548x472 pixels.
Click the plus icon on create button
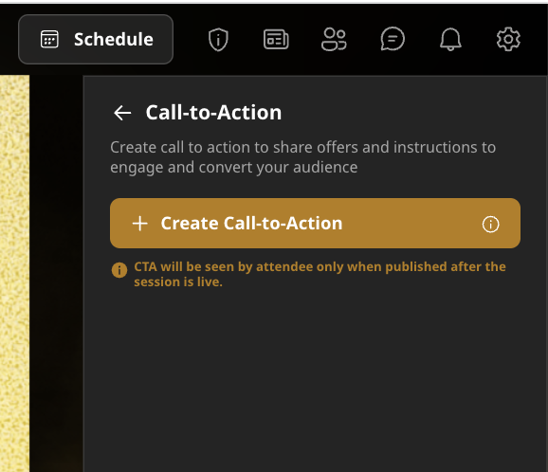tap(140, 224)
